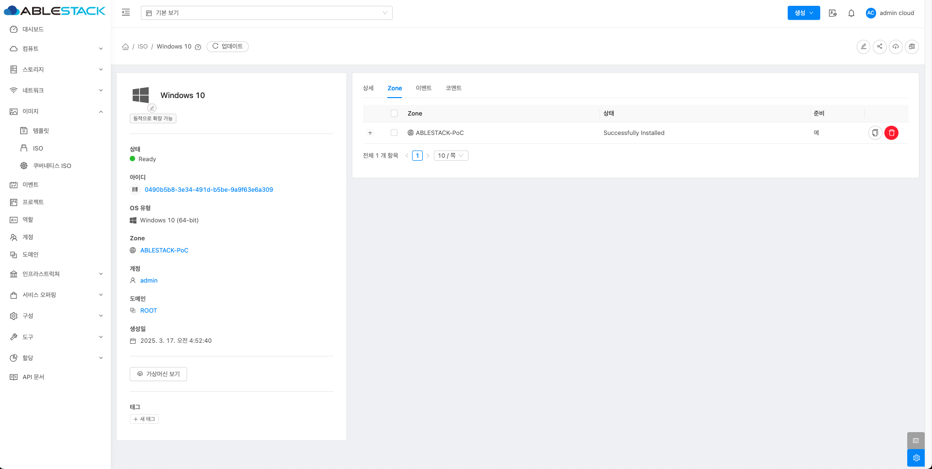Click the edit ISO pencil icon
Viewport: 932px width, 469px height.
click(x=863, y=47)
